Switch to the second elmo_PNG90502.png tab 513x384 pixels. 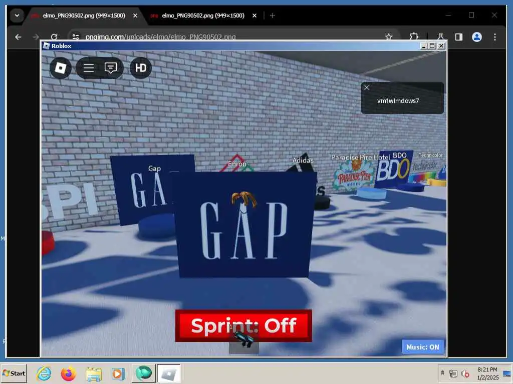(x=203, y=15)
